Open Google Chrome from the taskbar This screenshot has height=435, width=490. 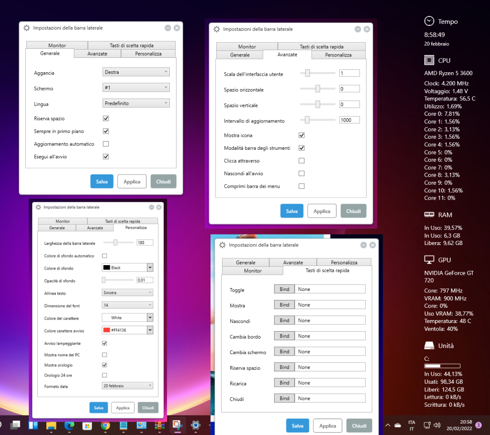coord(105,425)
